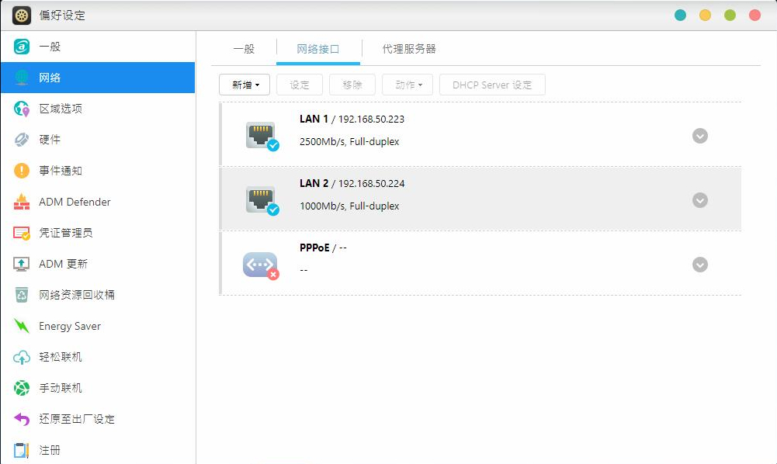This screenshot has height=464, width=777.
Task: Open the 注册 settings page
Action: 49,450
